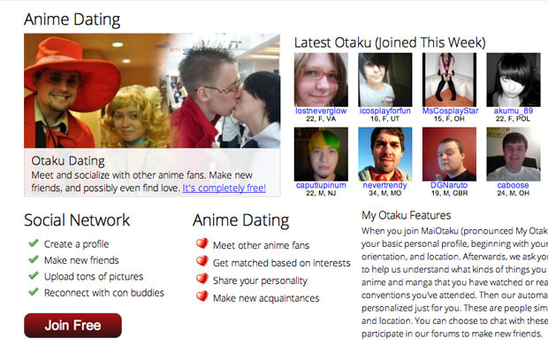548x354 pixels.
Task: Select the heart icon beside Share your personality
Action: tap(202, 279)
